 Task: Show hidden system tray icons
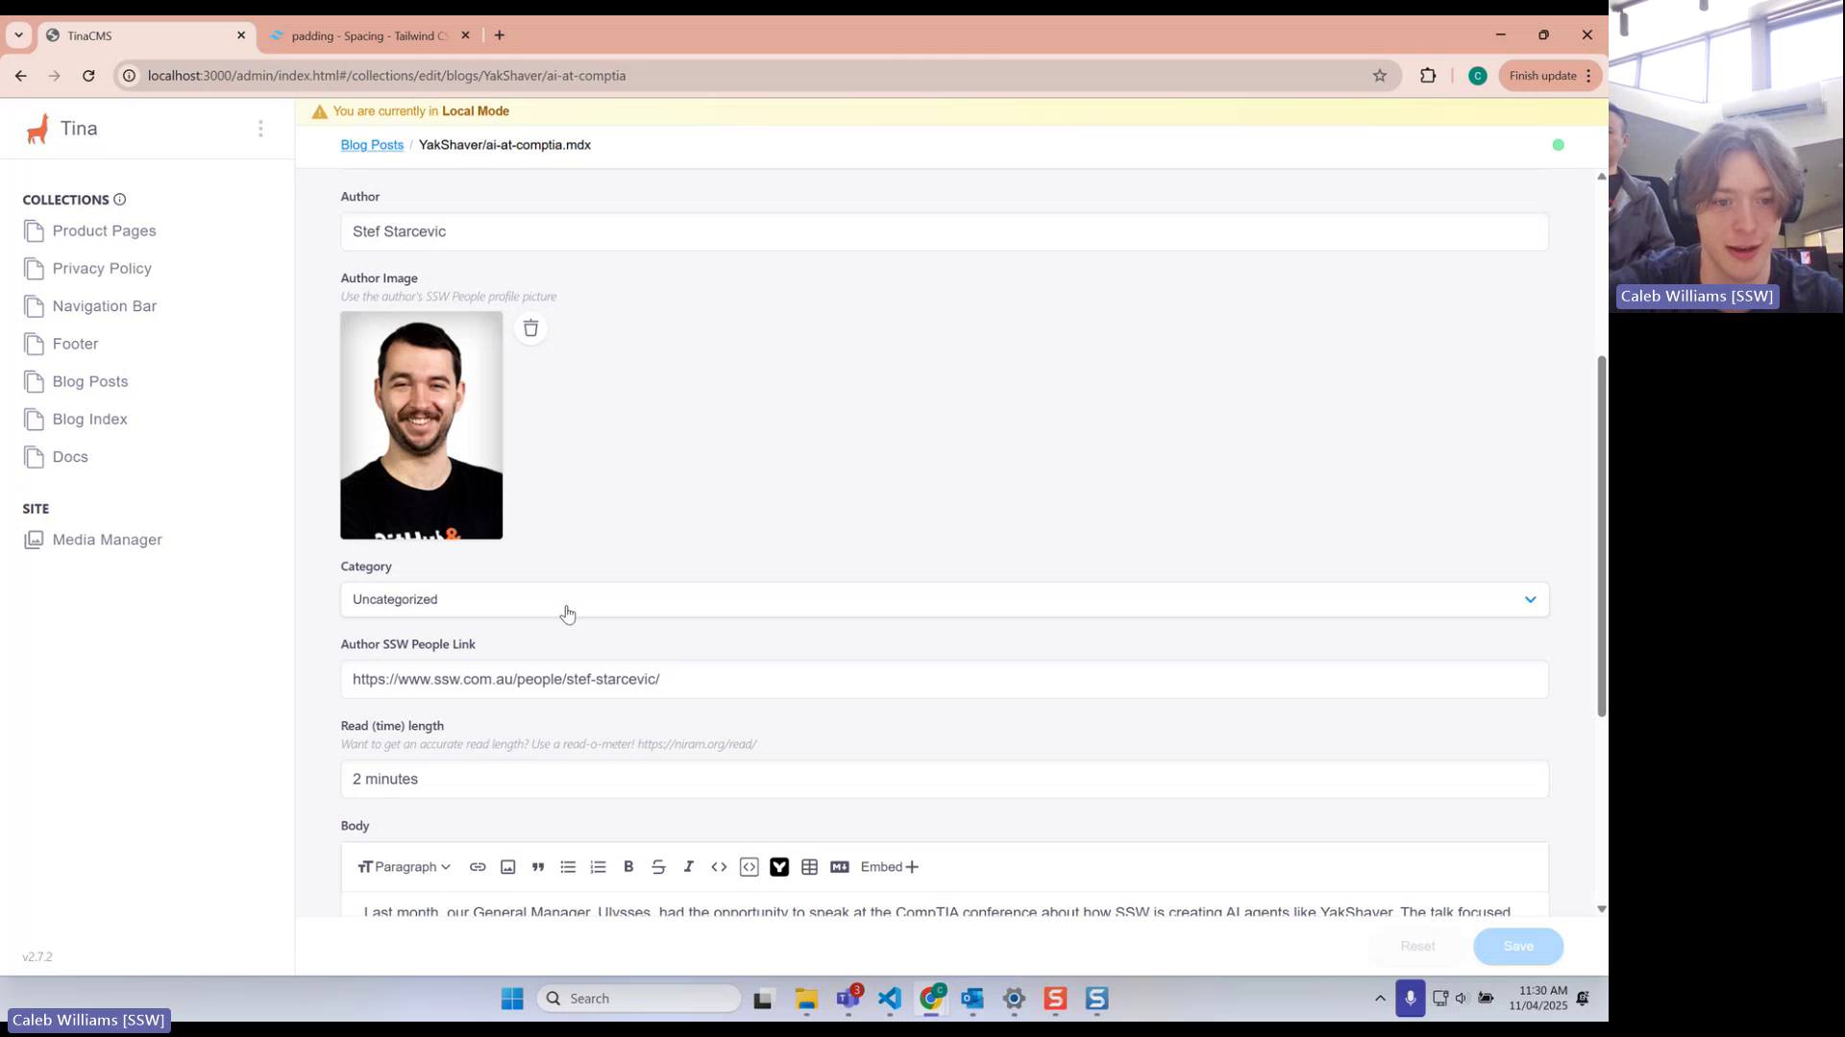1380,999
